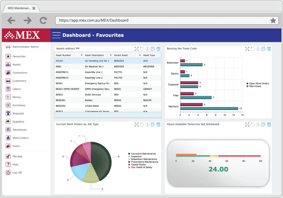
Task: Maximize the Backlog Per Trade Code panel
Action: click(x=247, y=49)
